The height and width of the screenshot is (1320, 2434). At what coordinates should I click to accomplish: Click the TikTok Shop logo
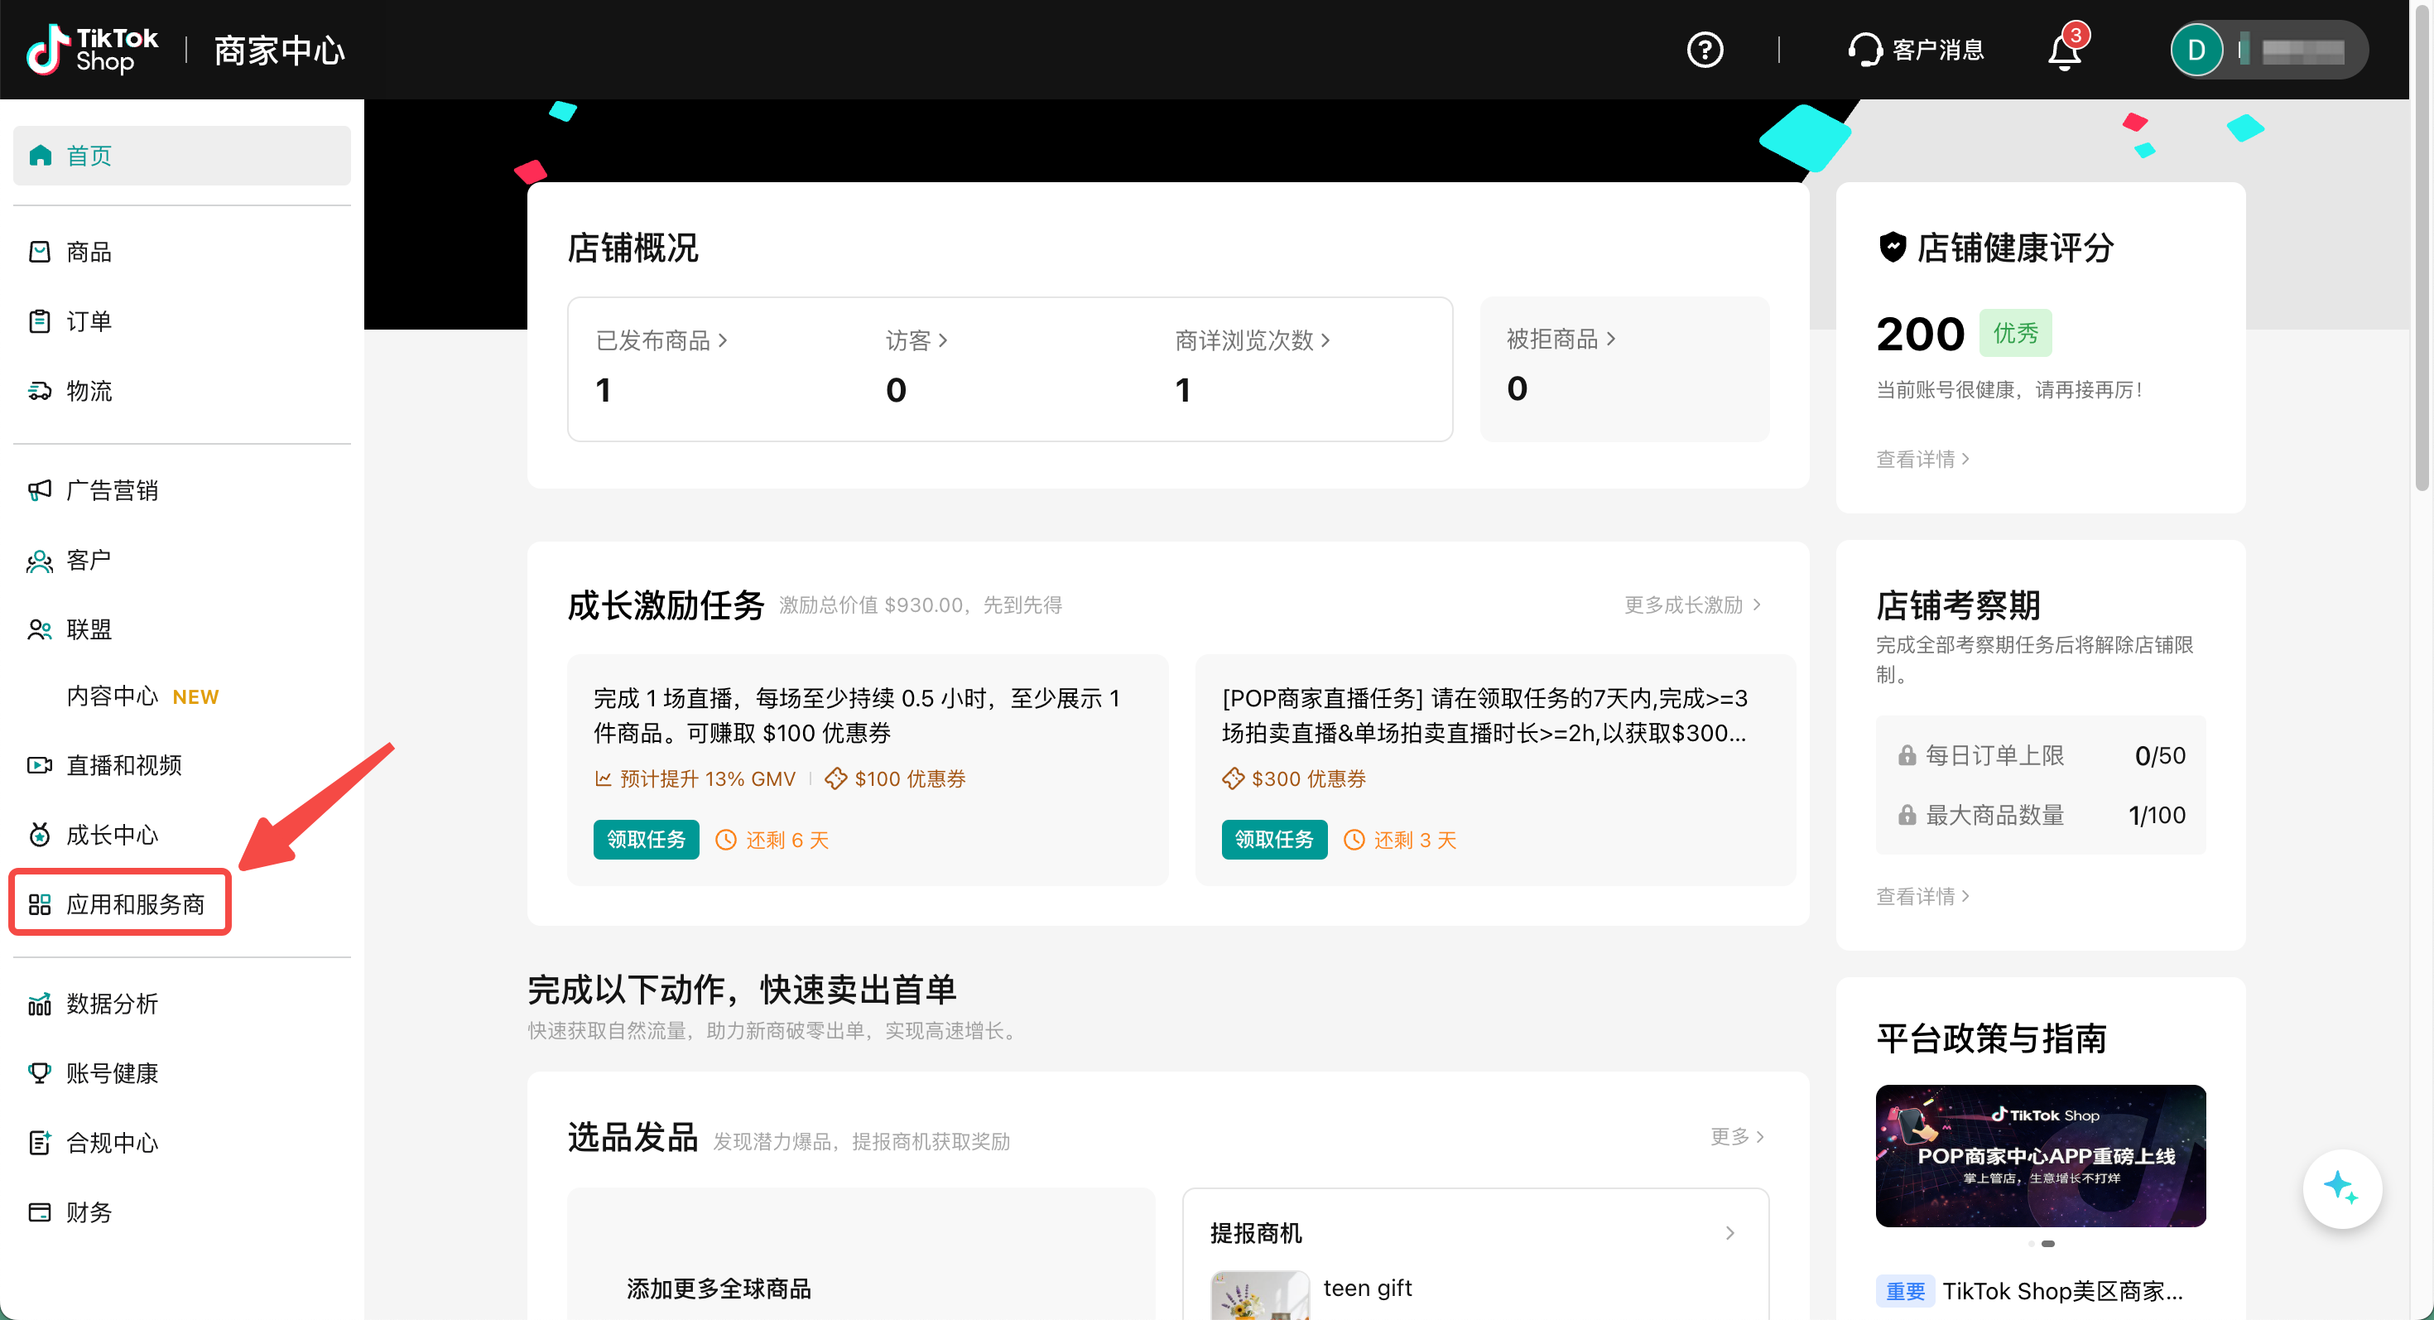(x=92, y=49)
